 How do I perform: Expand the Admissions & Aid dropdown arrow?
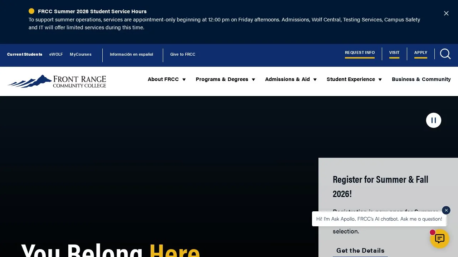315,80
